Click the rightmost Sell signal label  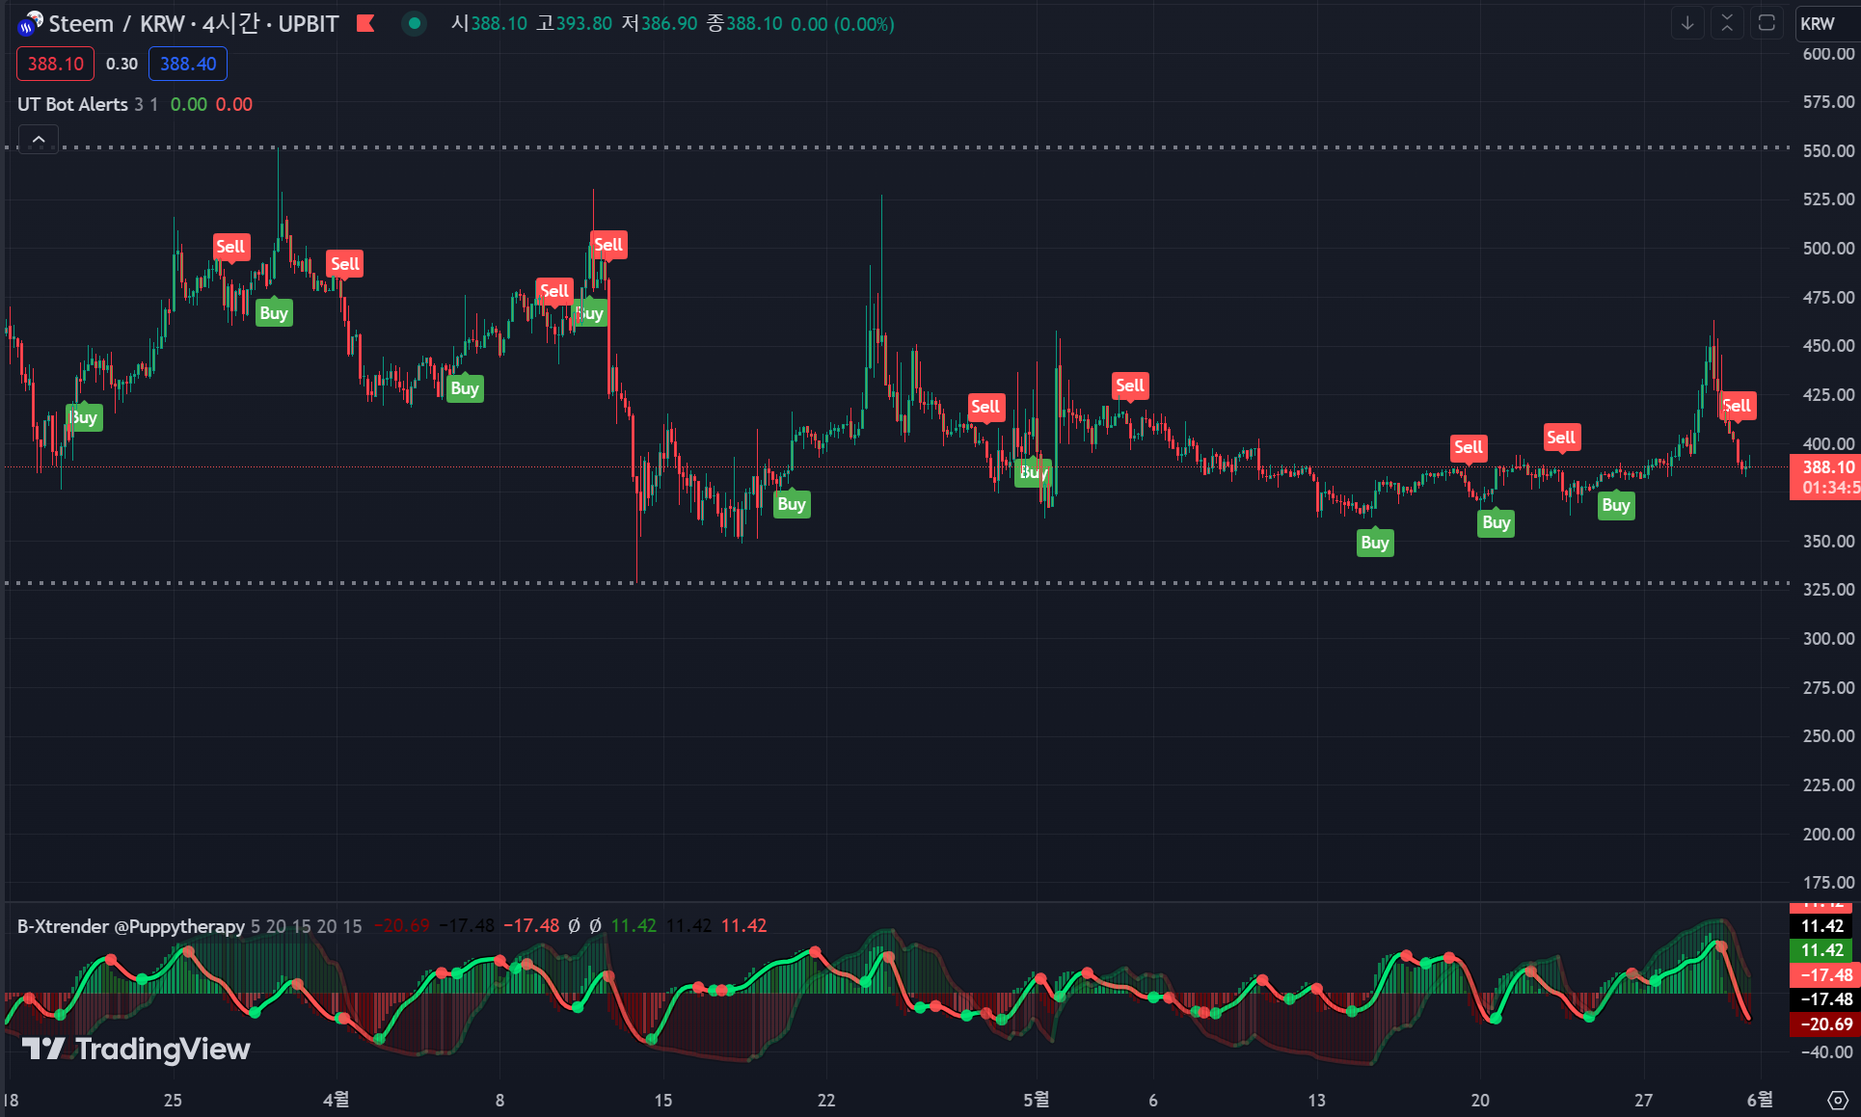pos(1738,406)
